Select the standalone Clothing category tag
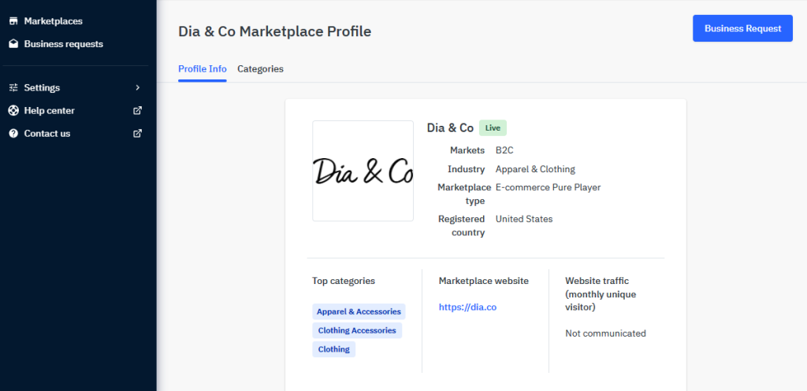807x391 pixels. pyautogui.click(x=333, y=349)
